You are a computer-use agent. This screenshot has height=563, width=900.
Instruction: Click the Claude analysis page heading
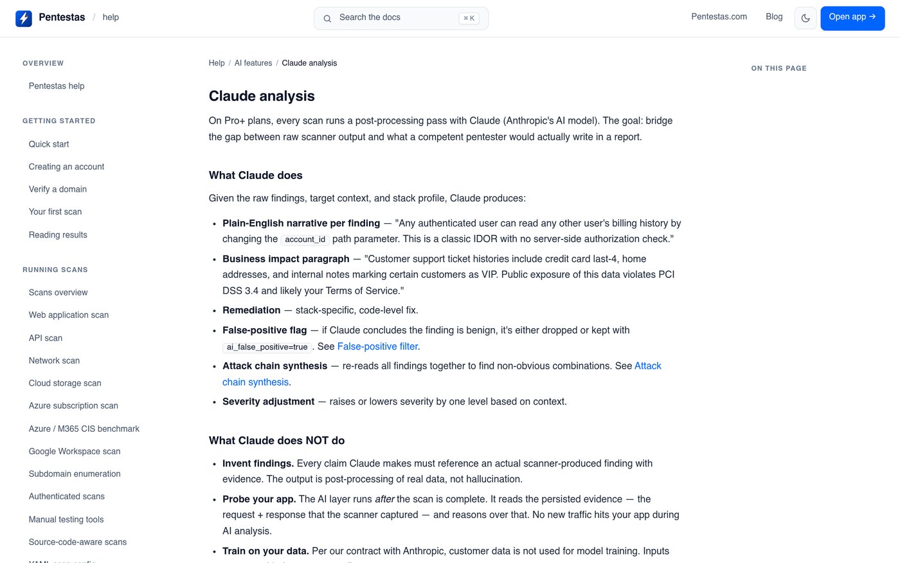(262, 96)
